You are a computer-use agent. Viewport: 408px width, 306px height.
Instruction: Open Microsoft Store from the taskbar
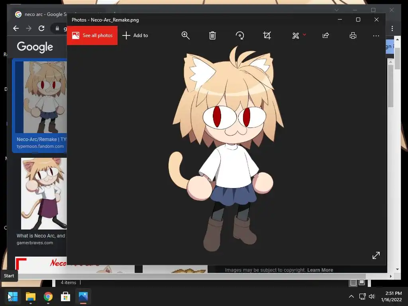click(66, 296)
